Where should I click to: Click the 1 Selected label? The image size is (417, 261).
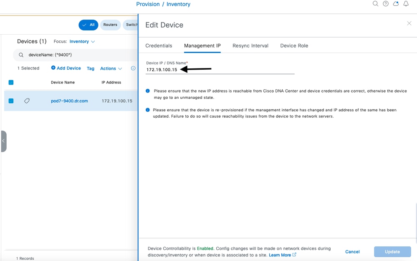tap(28, 68)
